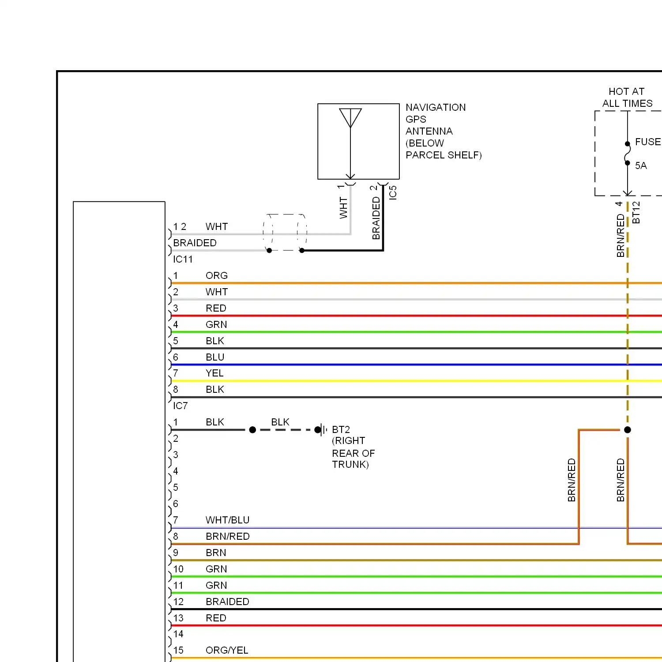Screen dimensions: 662x662
Task: Click the WHT label at the IC11 connector
Action: (217, 226)
